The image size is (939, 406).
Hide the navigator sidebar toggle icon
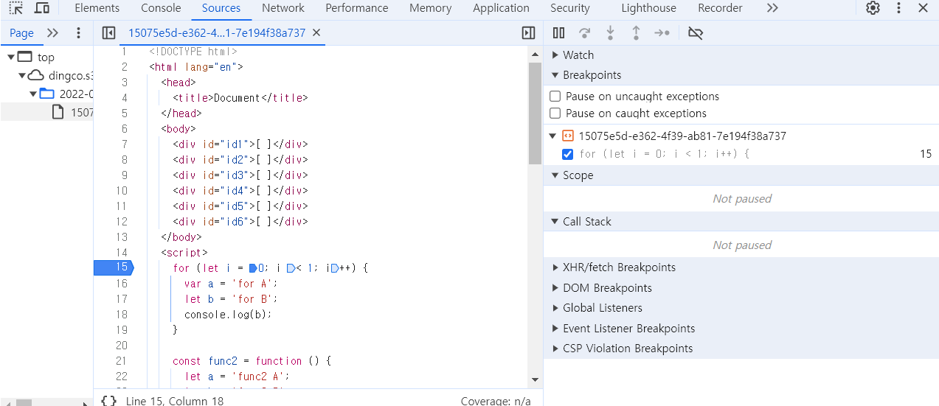click(108, 33)
